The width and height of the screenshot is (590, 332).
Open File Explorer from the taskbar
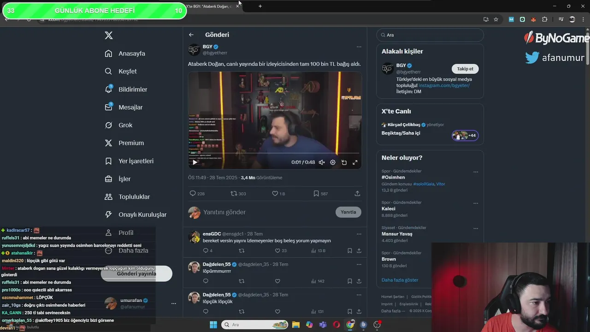295,325
